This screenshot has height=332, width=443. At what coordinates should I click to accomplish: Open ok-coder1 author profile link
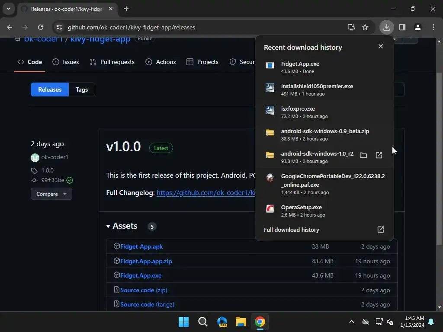click(x=55, y=157)
